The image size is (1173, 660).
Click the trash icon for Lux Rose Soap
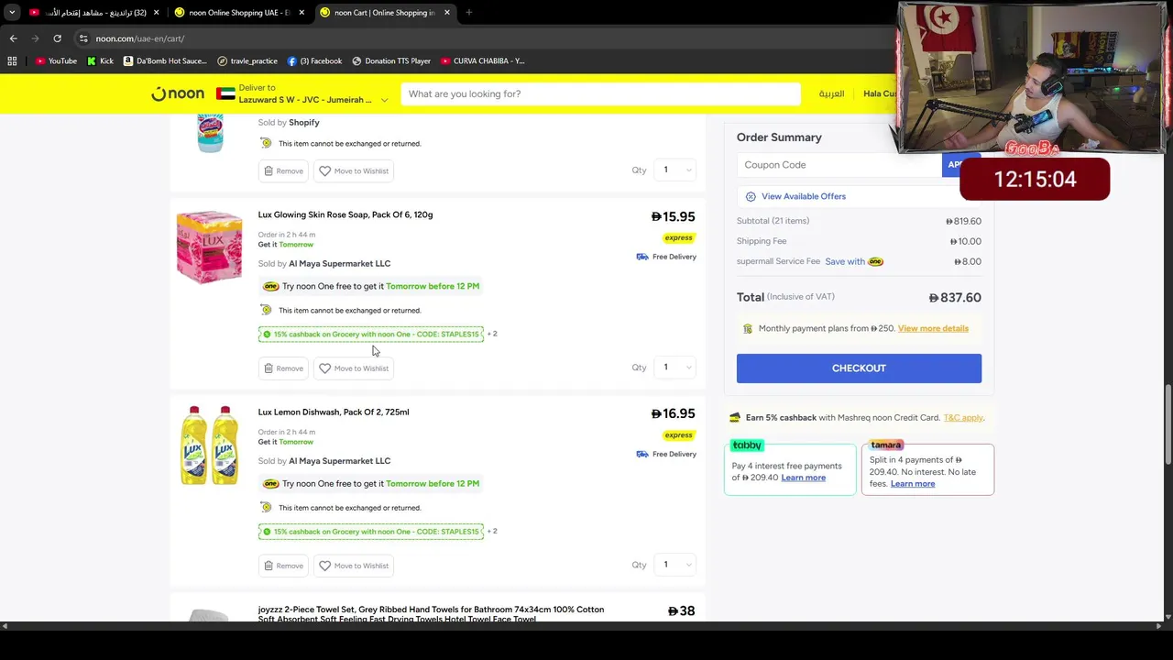269,368
